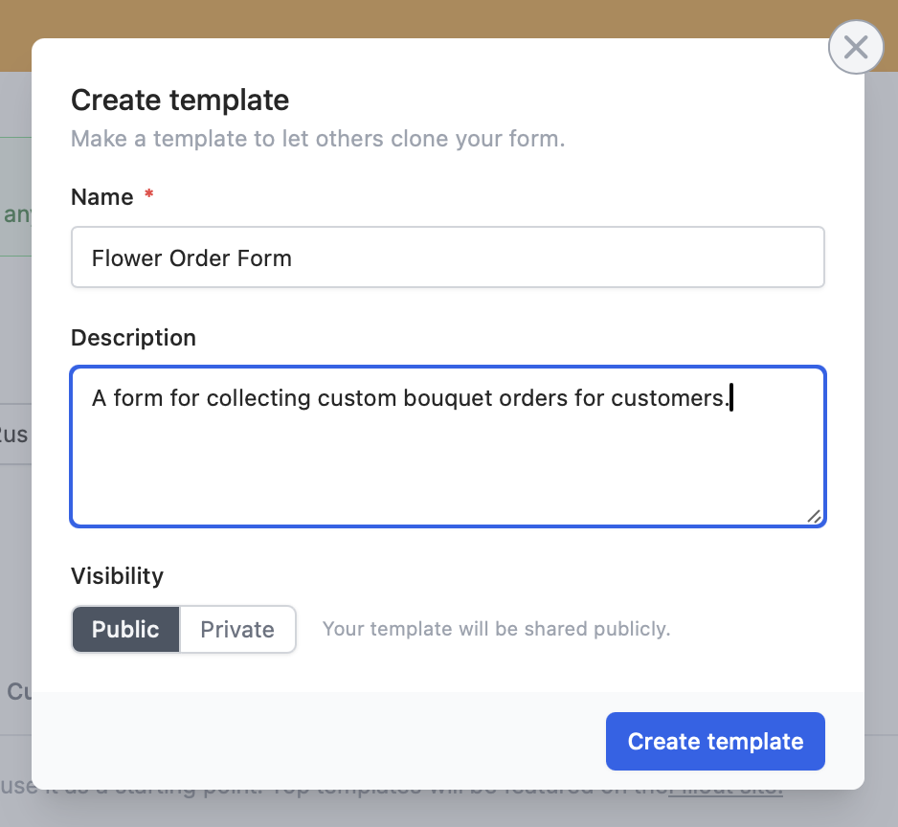Click the "Create template" dialog heading
Screen dimensions: 898x827
coord(180,101)
